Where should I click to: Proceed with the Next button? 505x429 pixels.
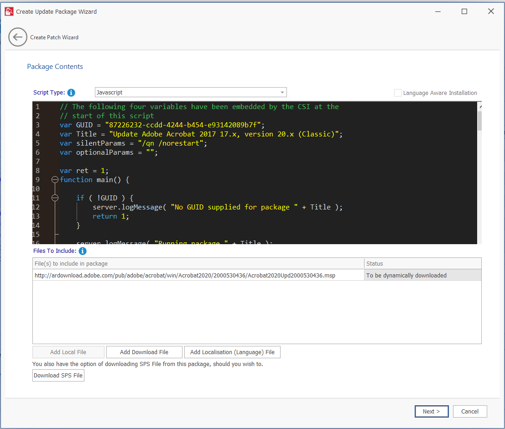(431, 411)
